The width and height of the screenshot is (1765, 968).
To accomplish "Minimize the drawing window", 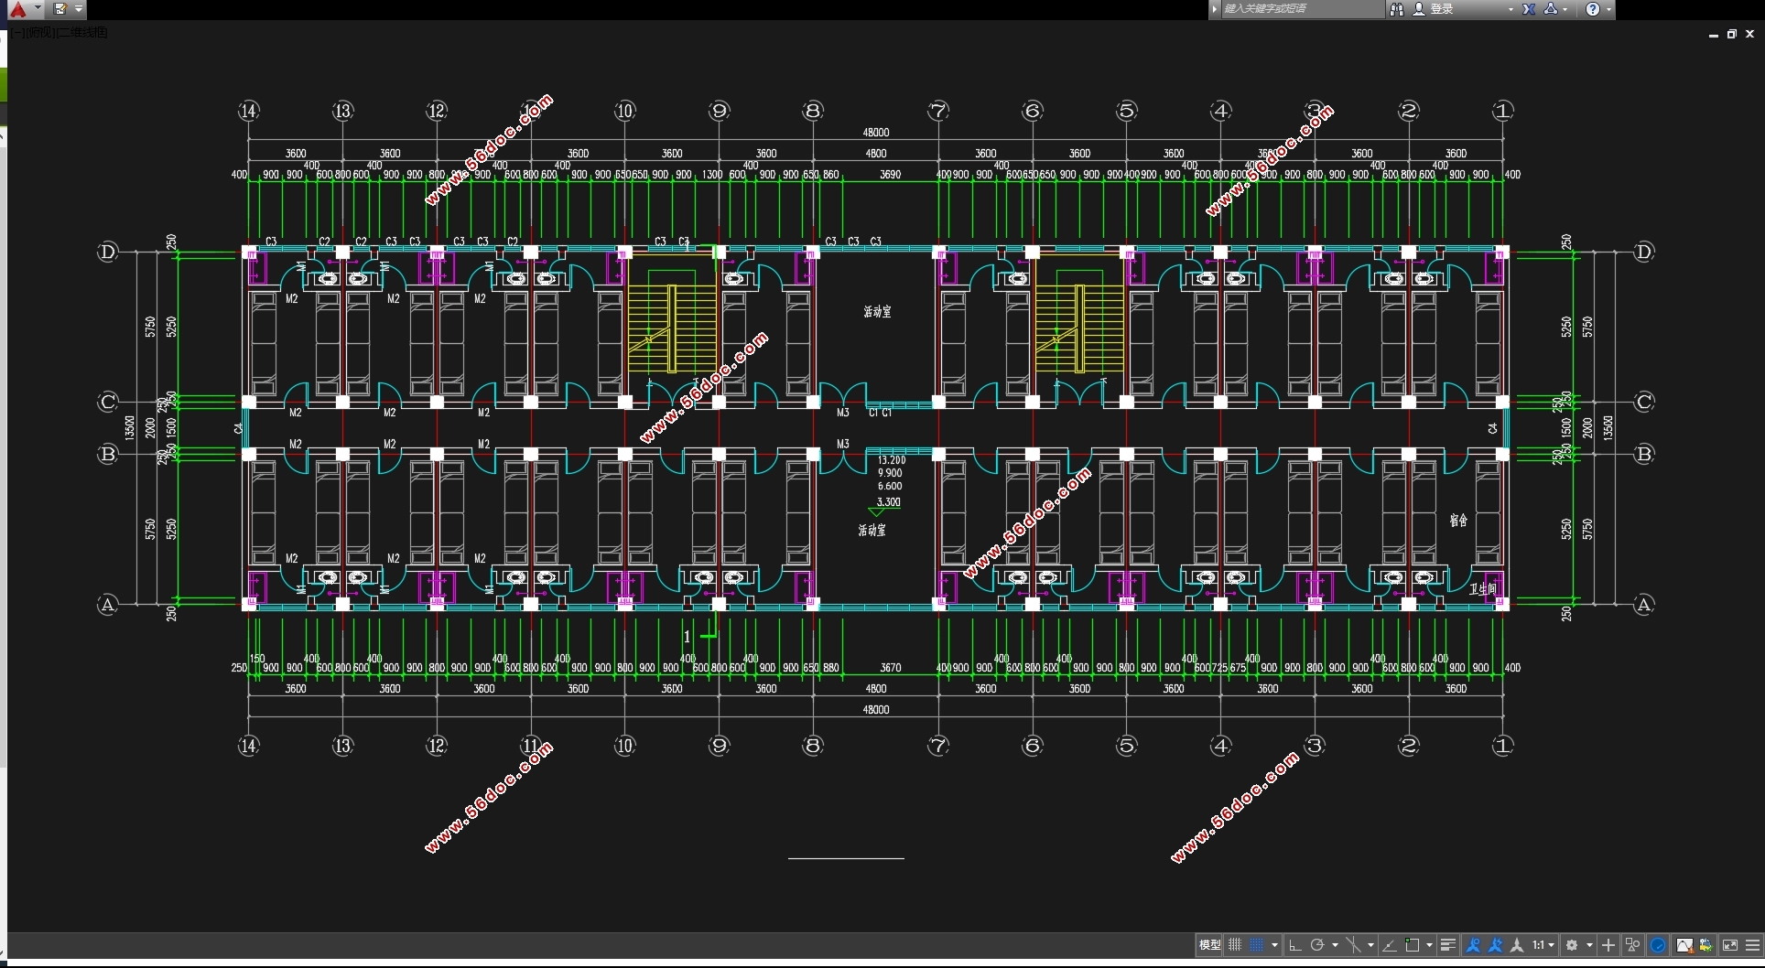I will (x=1713, y=35).
